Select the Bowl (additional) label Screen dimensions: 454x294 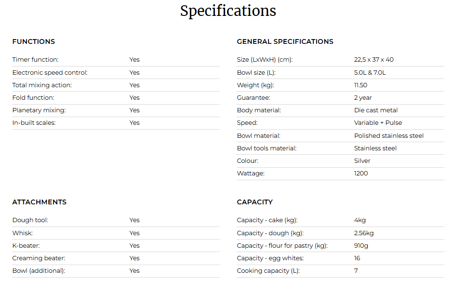coord(39,271)
